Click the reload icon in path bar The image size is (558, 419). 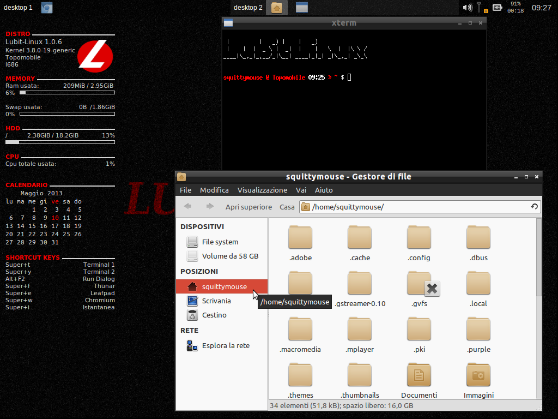(535, 207)
